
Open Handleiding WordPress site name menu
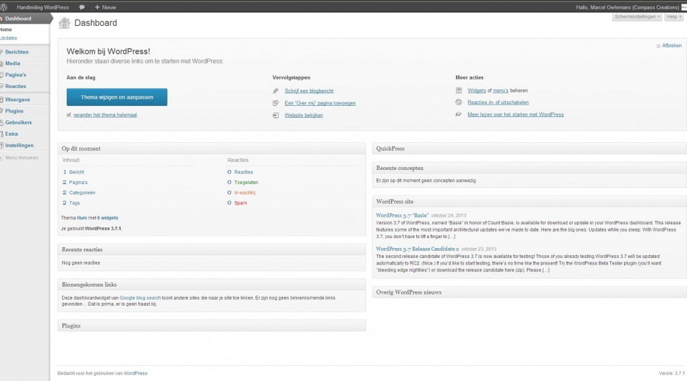[x=42, y=7]
